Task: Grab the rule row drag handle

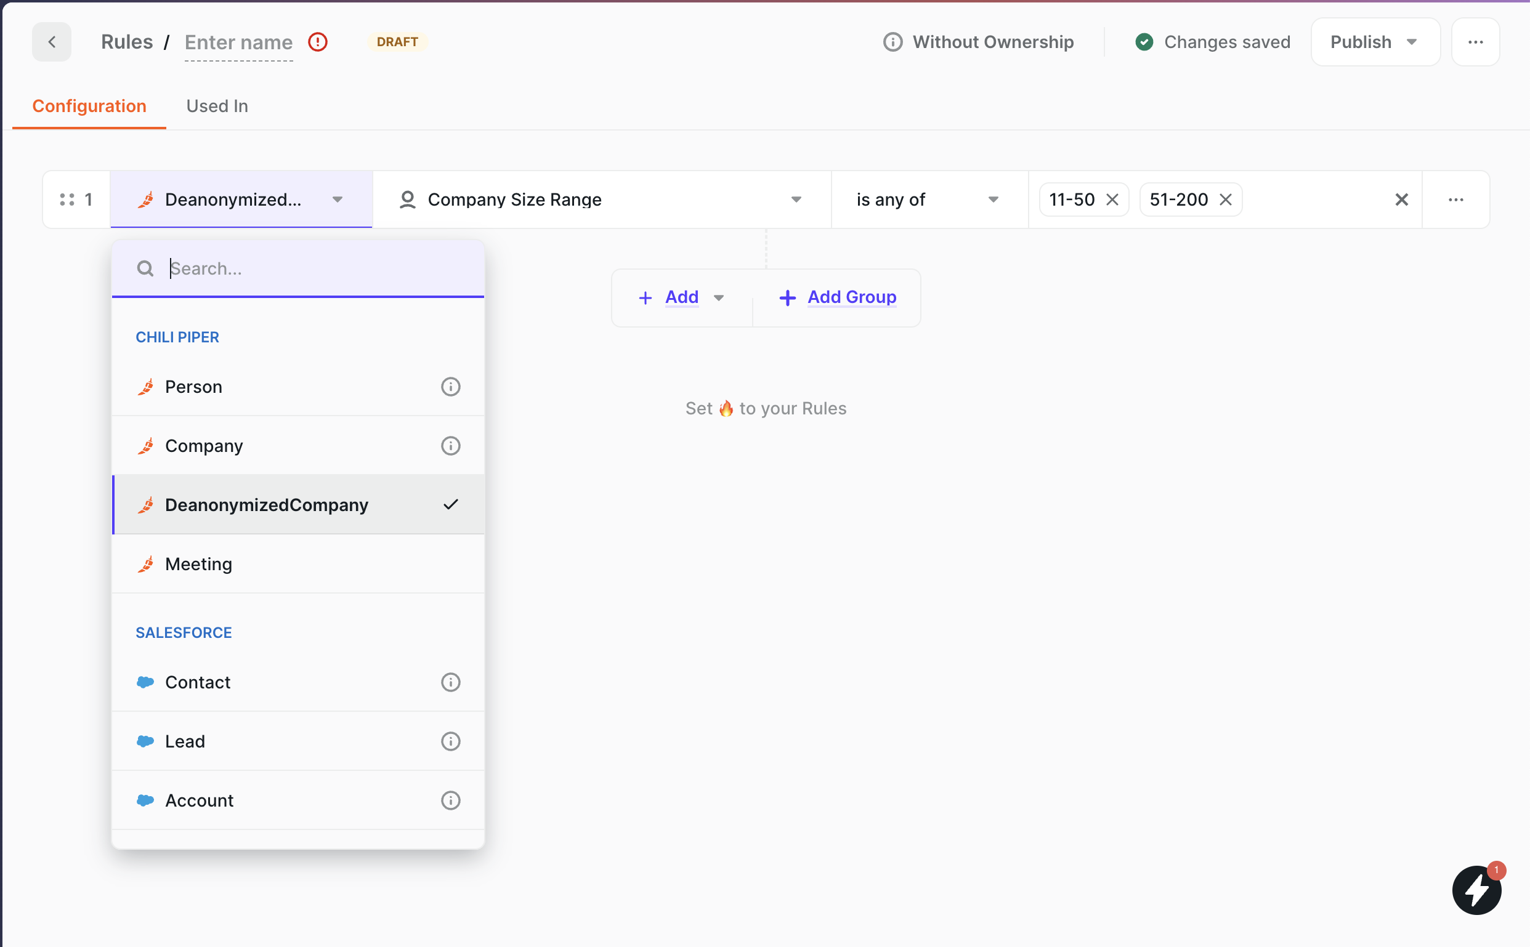Action: click(x=67, y=199)
